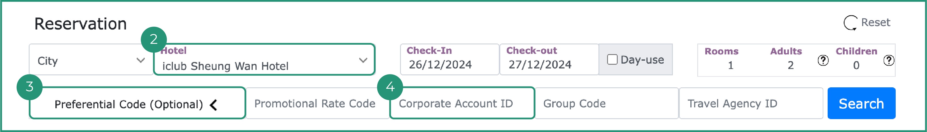
Task: Open the Check-out date field
Action: (x=549, y=60)
